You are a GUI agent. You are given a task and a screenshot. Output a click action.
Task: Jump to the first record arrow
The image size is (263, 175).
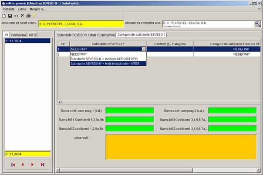pyautogui.click(x=13, y=165)
